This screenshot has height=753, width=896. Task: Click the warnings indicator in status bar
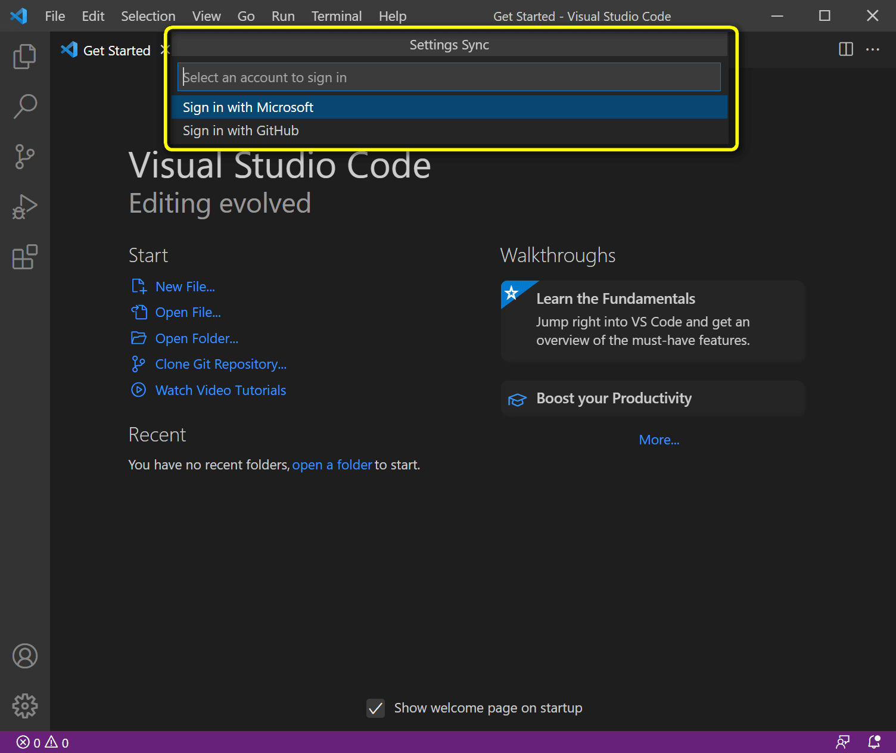click(57, 742)
